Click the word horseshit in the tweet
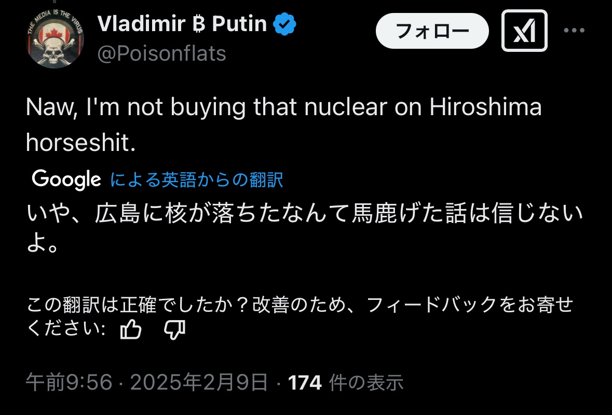This screenshot has width=612, height=415. pyautogui.click(x=80, y=144)
